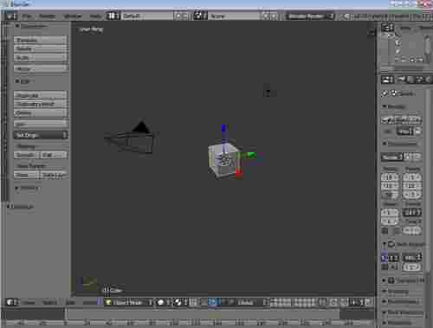
Task: Select anti-aliasing samples 5 button
Action: (x=385, y=257)
